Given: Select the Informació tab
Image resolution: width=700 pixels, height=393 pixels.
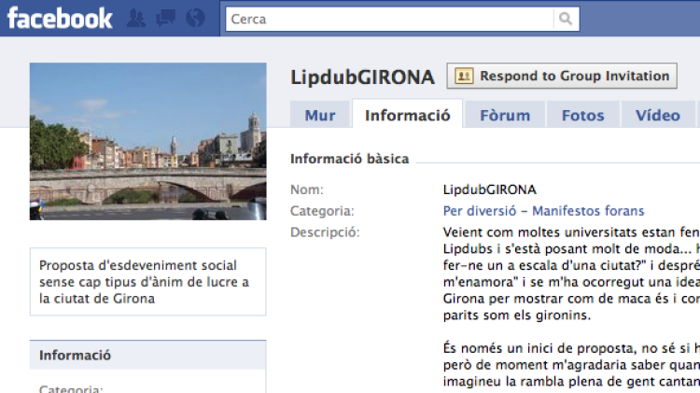Looking at the screenshot, I should (408, 115).
